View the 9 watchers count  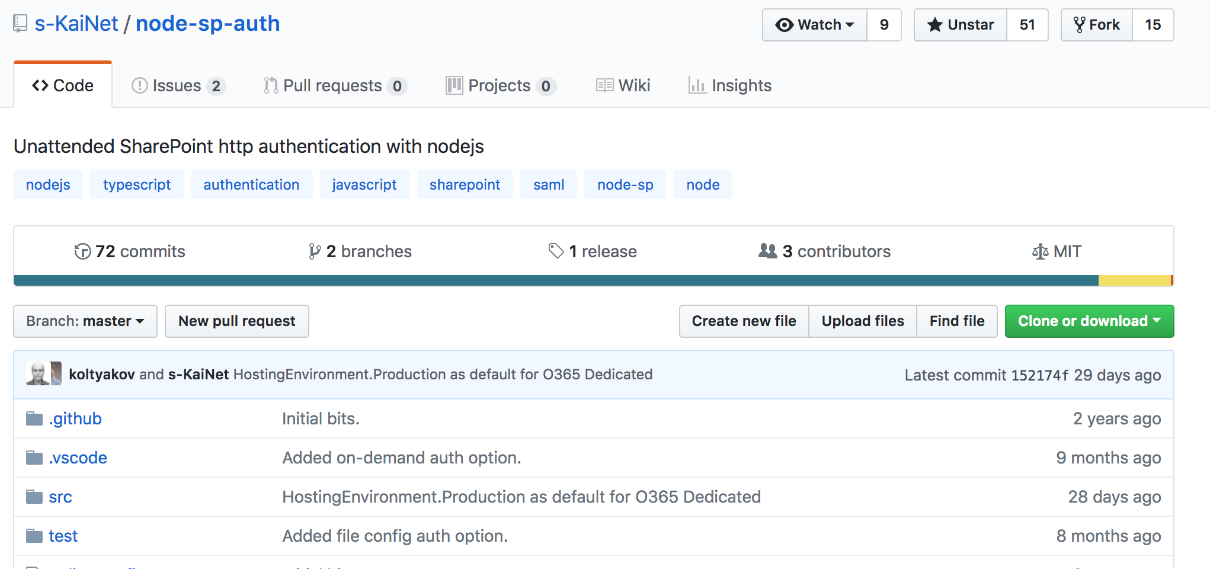(x=884, y=25)
